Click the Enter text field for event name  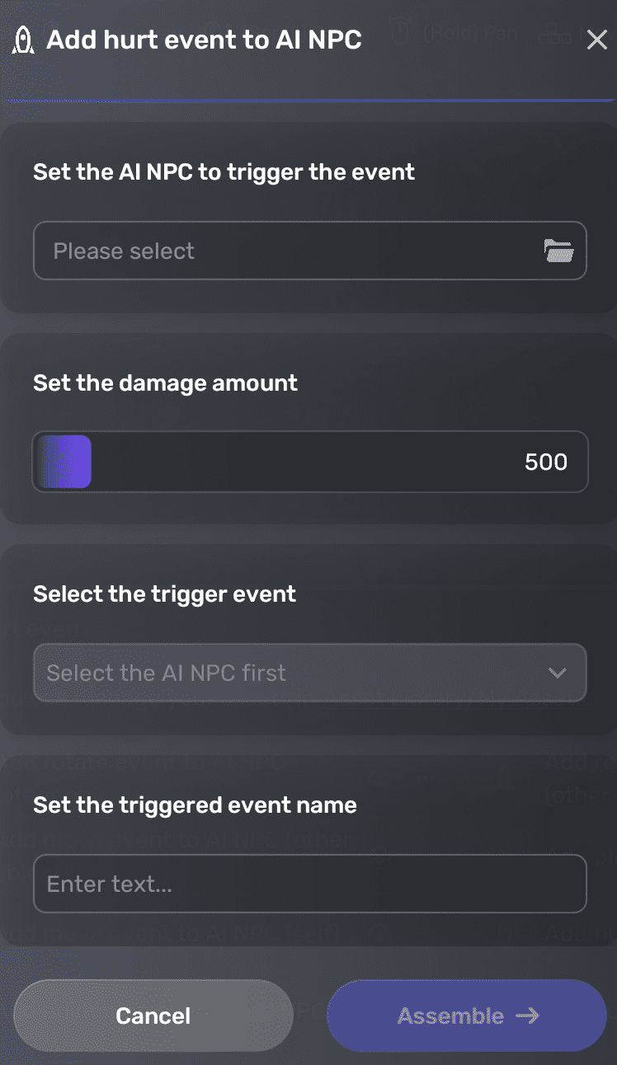coord(309,883)
